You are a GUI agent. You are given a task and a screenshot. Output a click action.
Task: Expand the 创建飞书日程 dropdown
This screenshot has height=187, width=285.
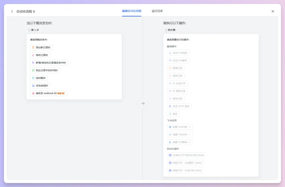[x=180, y=127]
